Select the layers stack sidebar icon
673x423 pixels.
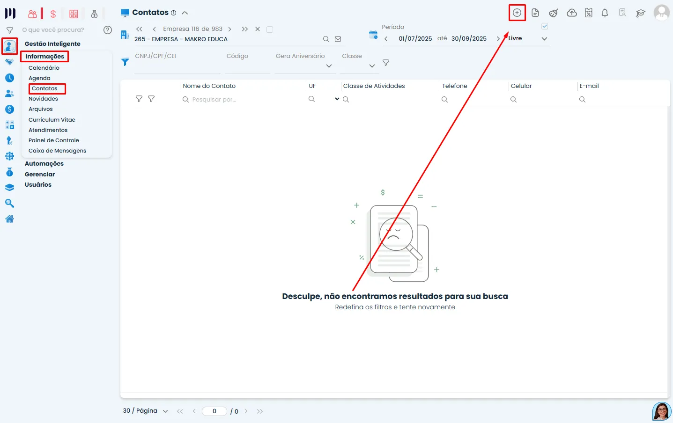pyautogui.click(x=9, y=188)
